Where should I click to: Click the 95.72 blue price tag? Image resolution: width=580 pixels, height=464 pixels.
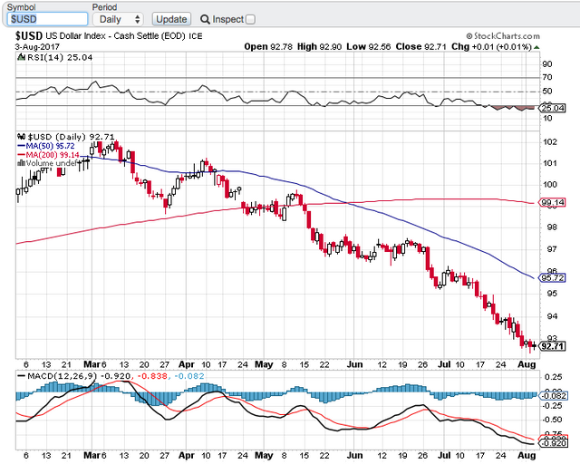point(552,277)
